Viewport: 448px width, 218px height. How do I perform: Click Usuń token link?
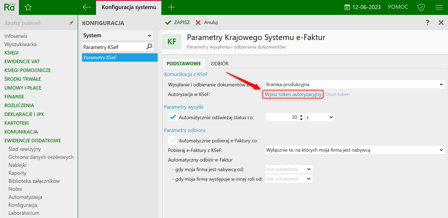(337, 94)
